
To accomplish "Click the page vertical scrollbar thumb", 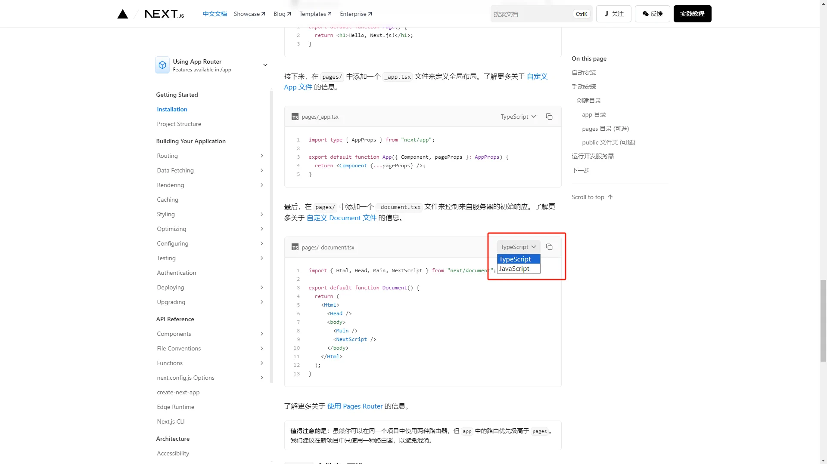I will click(823, 320).
